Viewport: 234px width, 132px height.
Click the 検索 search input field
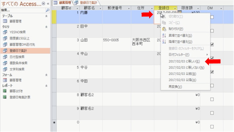[x=23, y=10]
